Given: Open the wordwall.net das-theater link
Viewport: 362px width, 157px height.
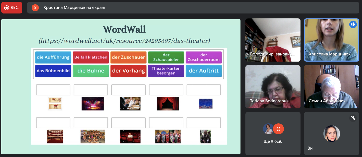Looking at the screenshot, I should [124, 40].
